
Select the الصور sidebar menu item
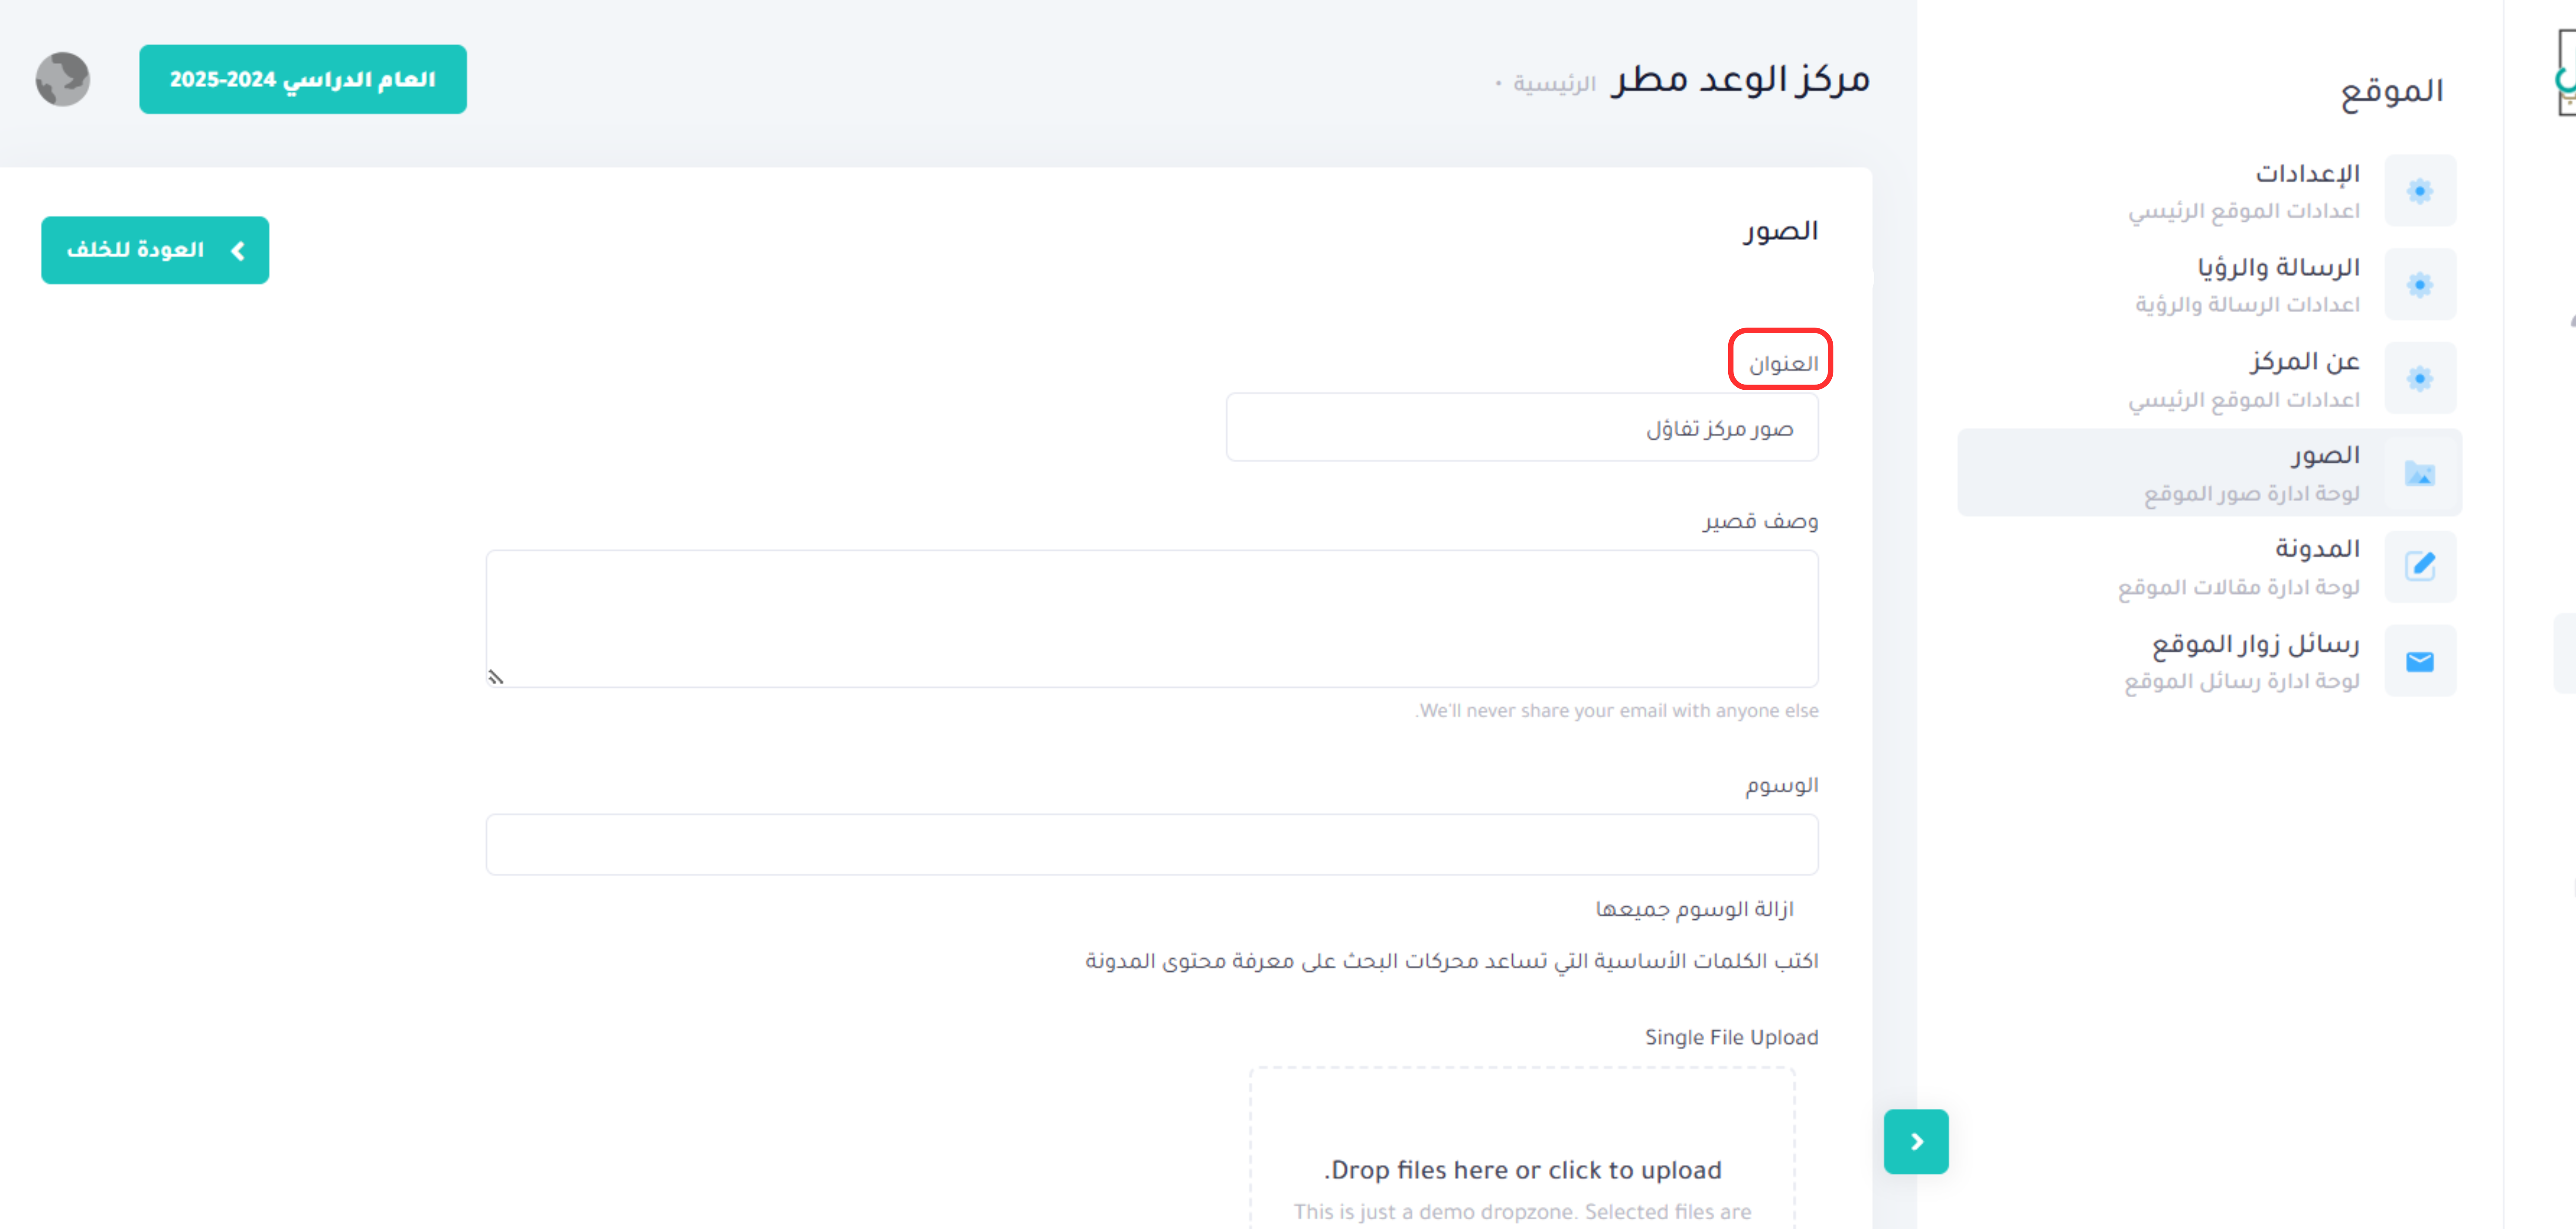point(2210,473)
